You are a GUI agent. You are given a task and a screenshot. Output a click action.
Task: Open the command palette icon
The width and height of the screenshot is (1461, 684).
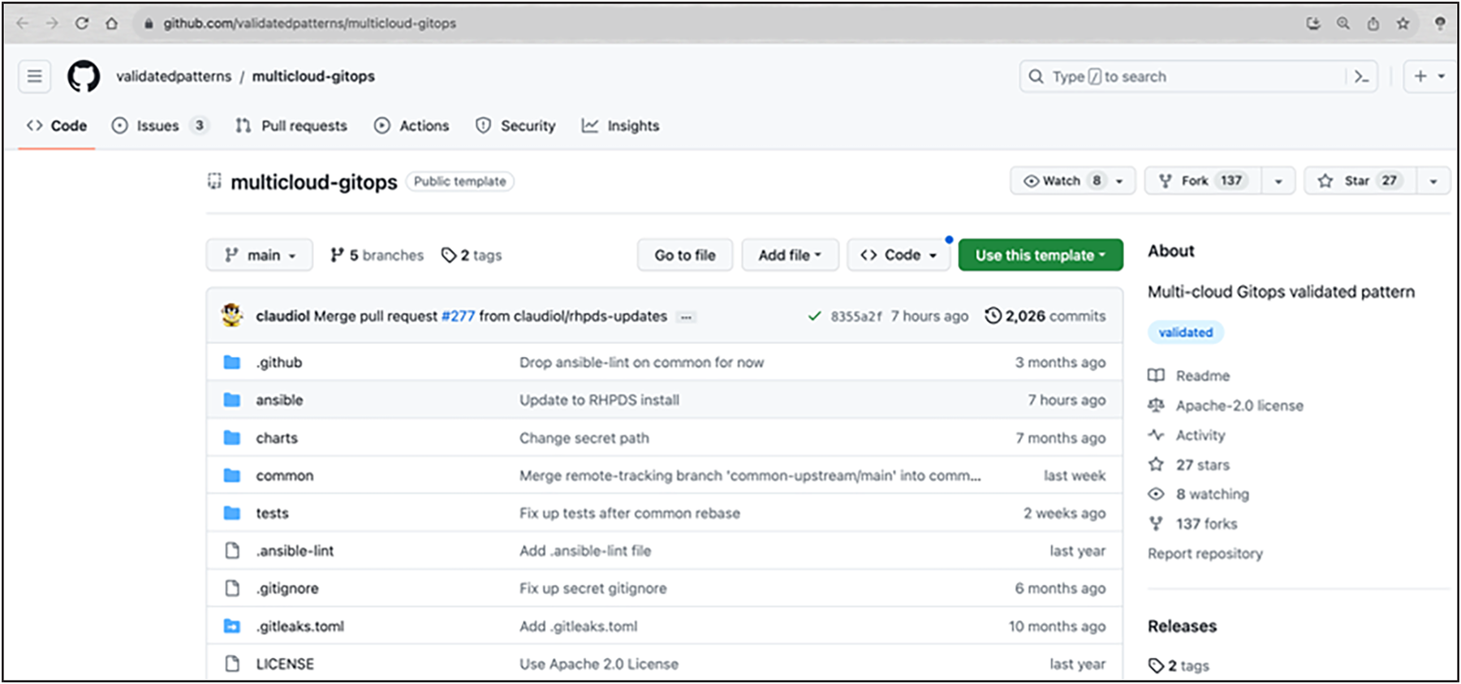pos(1362,76)
